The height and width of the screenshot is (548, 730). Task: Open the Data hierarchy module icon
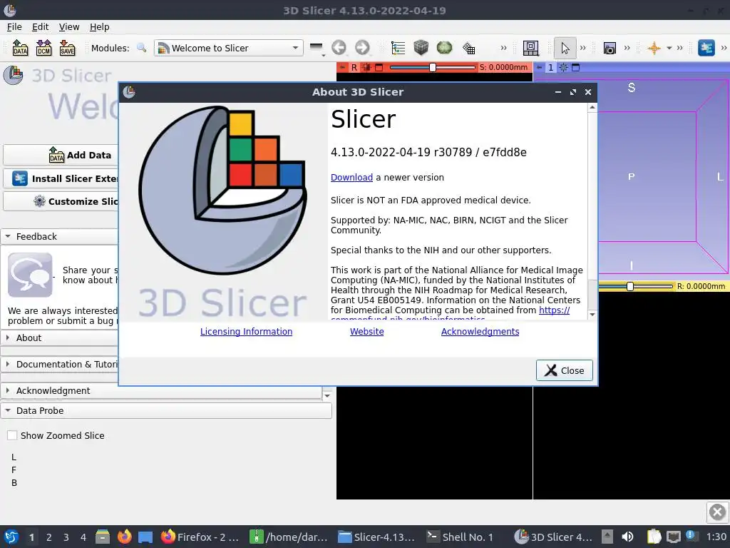click(398, 48)
